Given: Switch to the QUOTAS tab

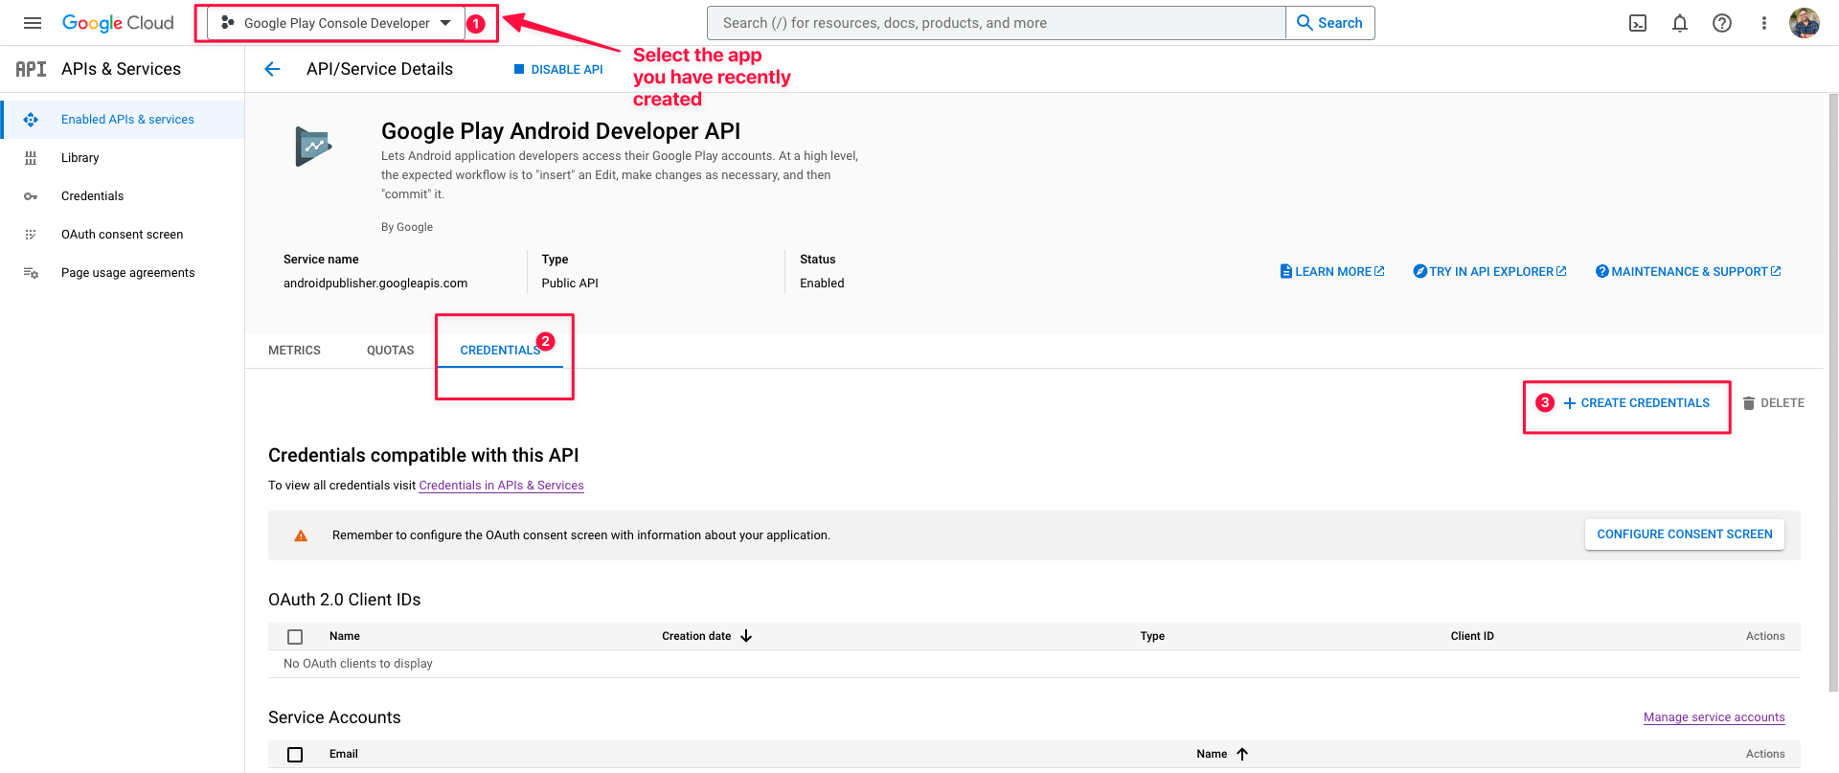Looking at the screenshot, I should 390,351.
